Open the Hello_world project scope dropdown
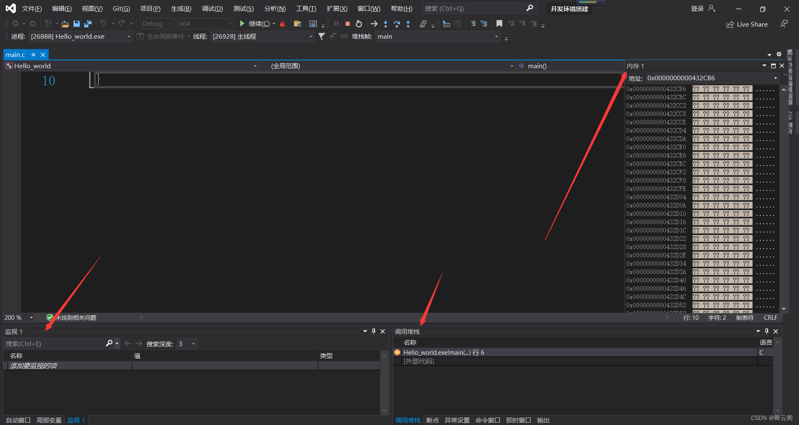 pyautogui.click(x=132, y=66)
